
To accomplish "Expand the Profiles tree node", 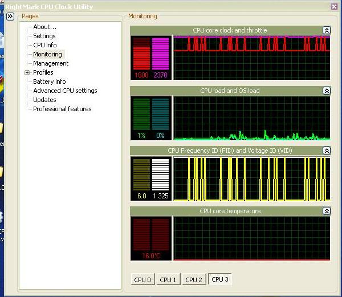I will (x=27, y=72).
